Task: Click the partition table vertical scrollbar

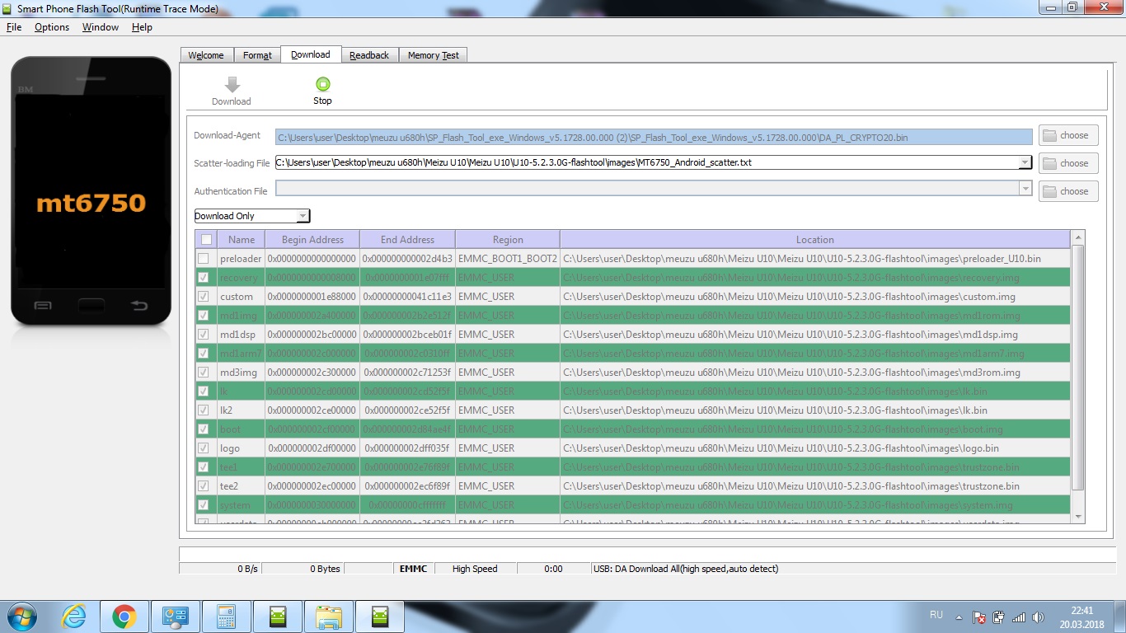Action: click(x=1077, y=371)
